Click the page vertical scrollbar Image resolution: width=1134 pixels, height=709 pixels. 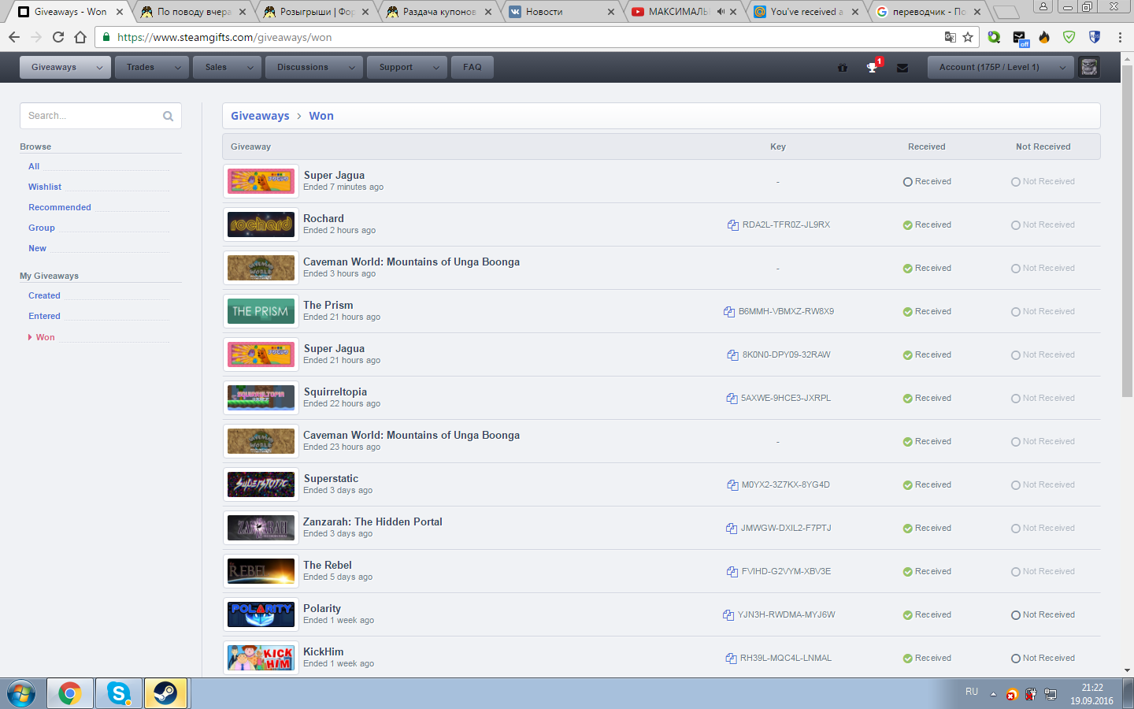[x=1127, y=232]
